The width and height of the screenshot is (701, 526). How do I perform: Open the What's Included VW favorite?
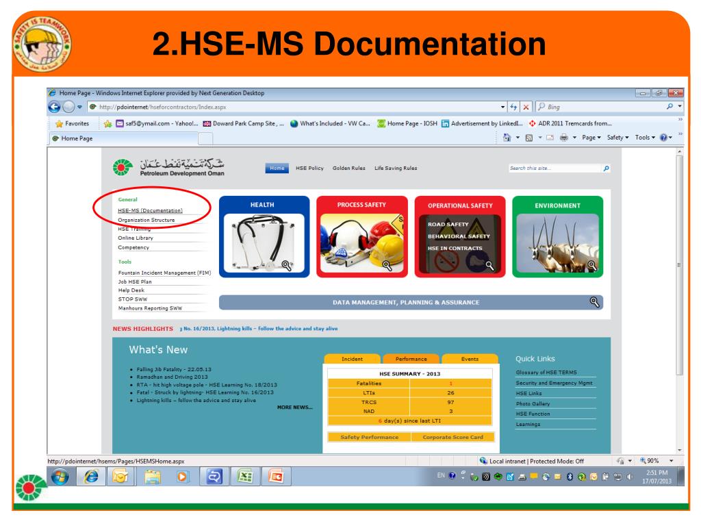click(x=330, y=123)
